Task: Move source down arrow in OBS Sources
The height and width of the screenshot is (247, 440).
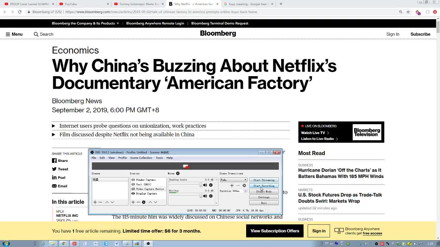Action: coord(155,202)
